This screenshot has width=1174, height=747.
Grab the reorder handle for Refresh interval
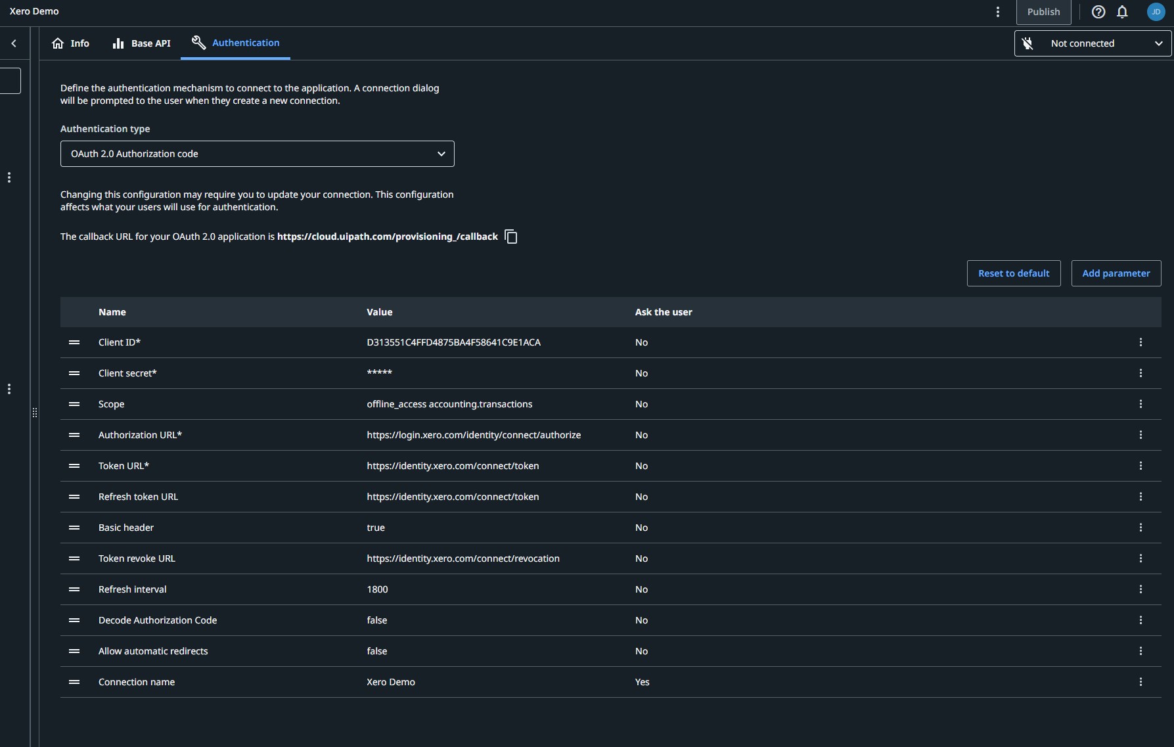[74, 589]
